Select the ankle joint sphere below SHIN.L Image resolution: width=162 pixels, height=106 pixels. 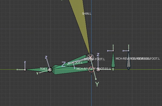[x=90, y=57]
